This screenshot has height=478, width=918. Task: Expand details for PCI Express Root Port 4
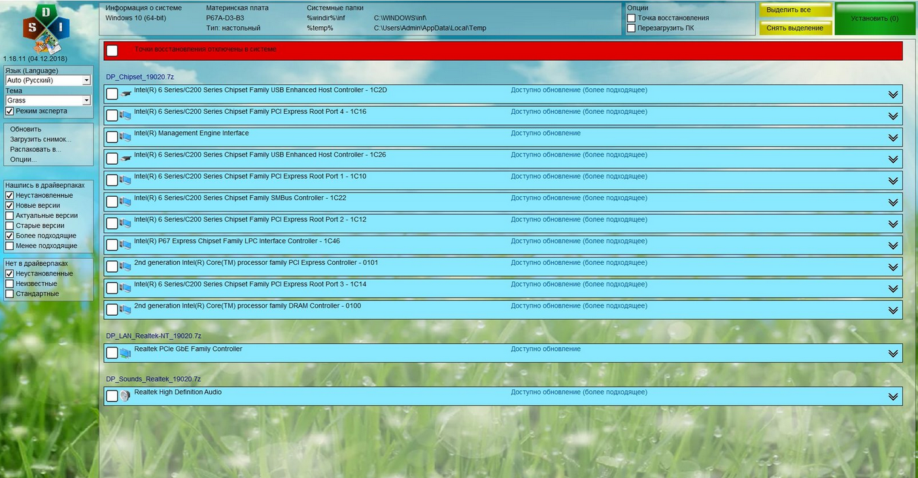pos(893,116)
